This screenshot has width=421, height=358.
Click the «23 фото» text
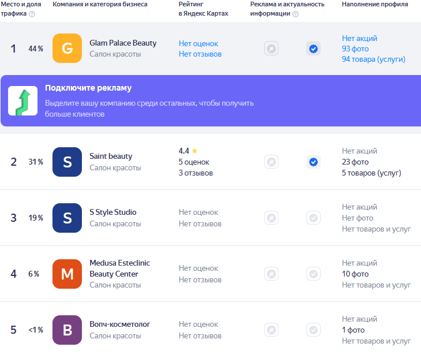355,162
